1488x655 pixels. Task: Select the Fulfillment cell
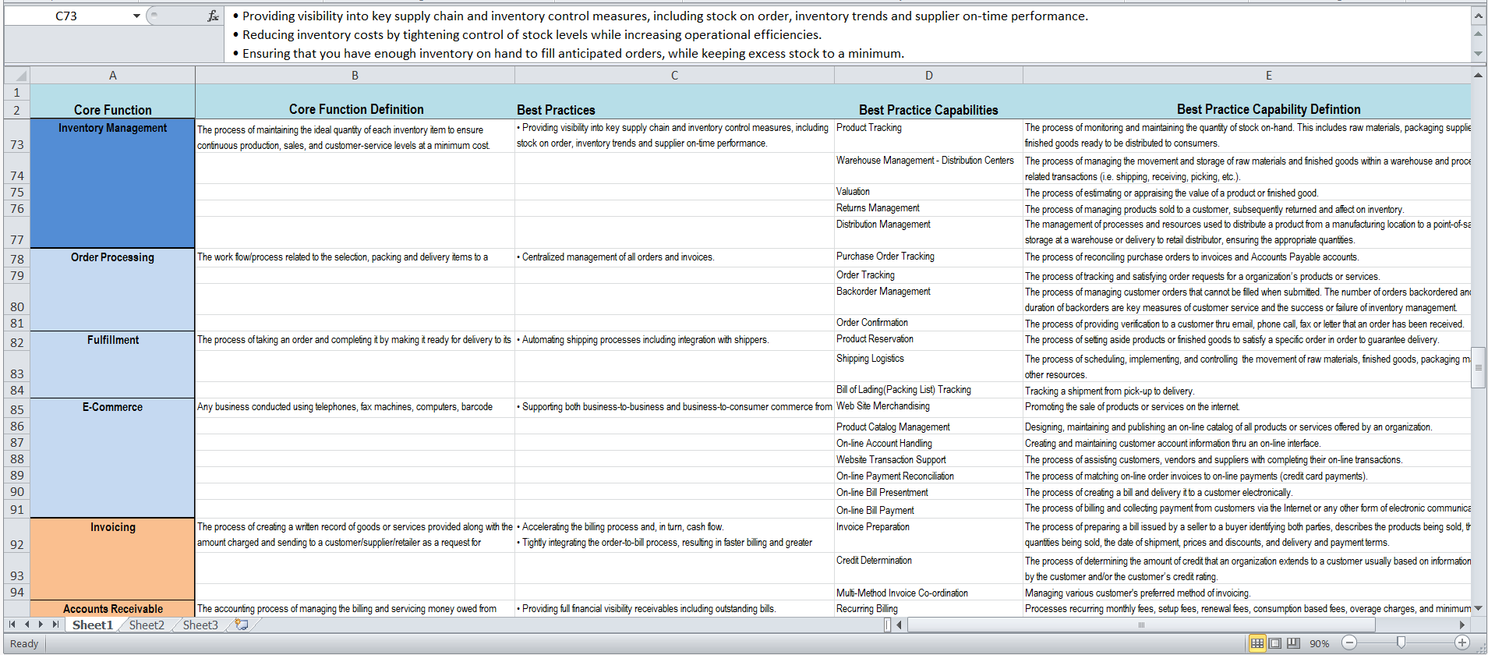113,364
